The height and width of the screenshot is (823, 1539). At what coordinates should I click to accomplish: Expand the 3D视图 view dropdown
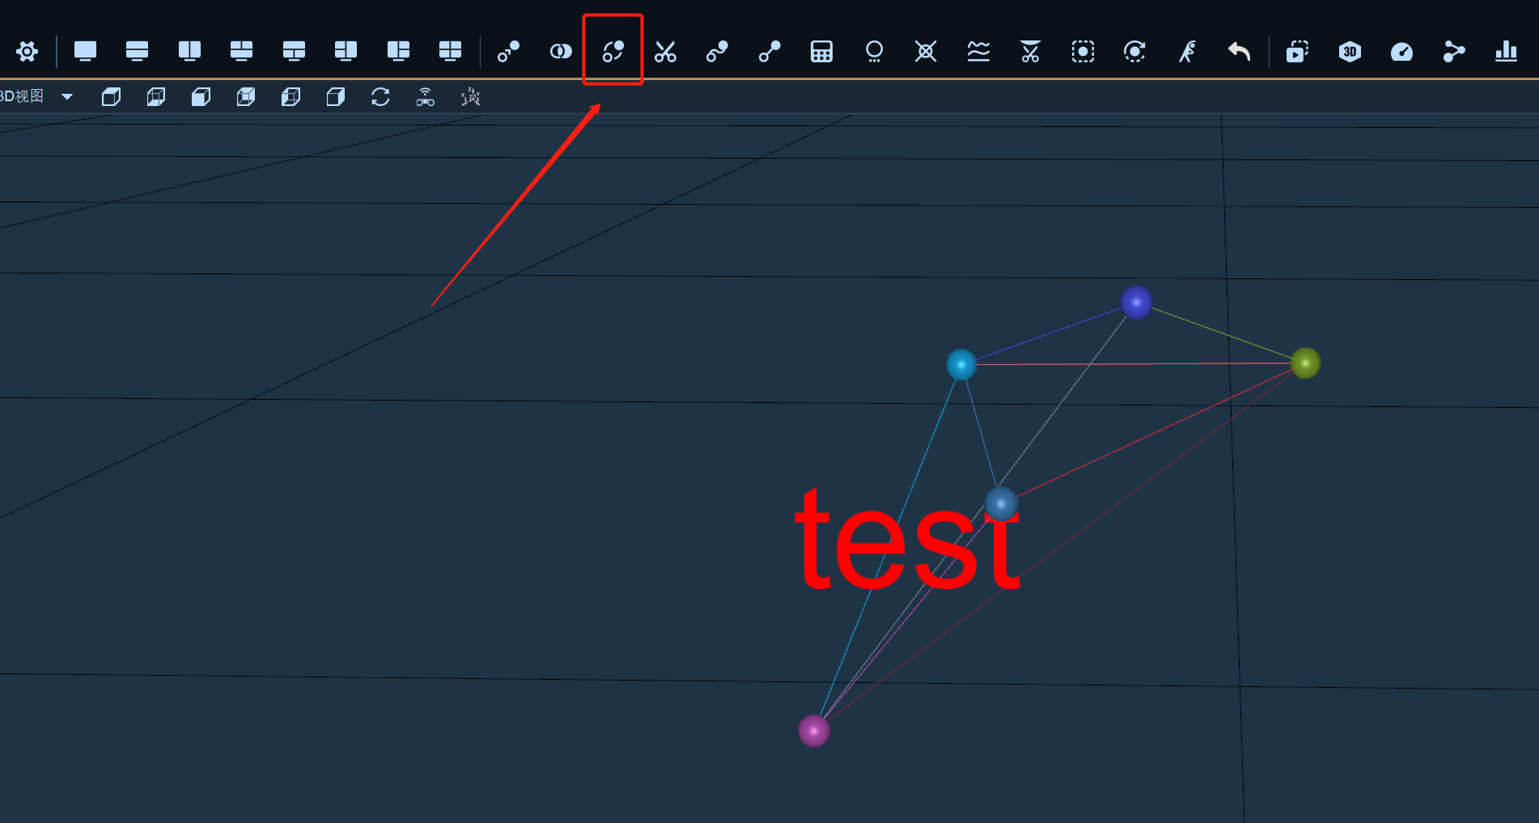point(67,97)
